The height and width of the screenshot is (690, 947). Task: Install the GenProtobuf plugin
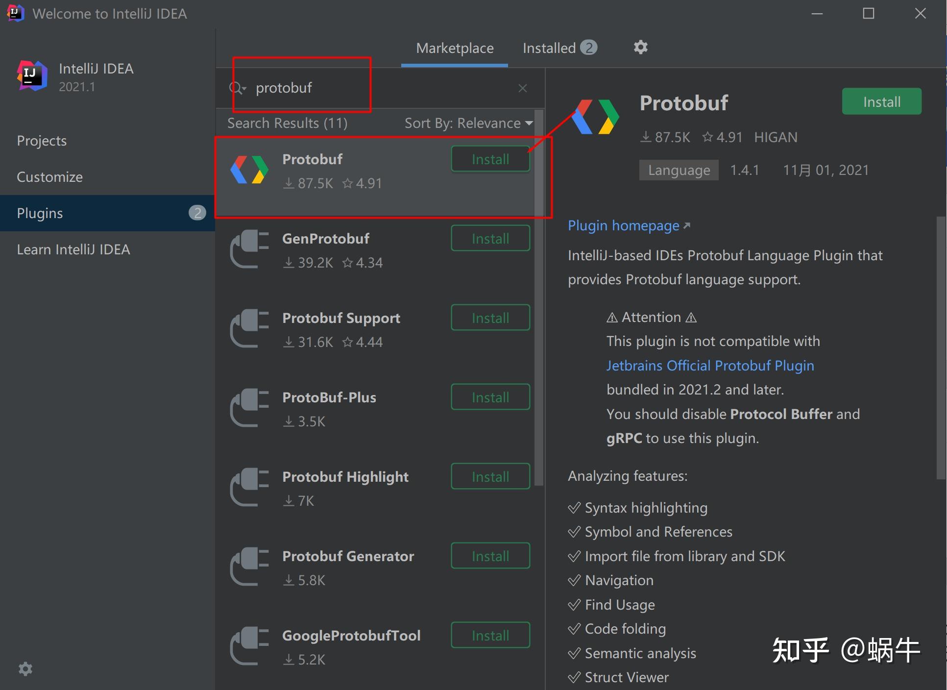coord(490,239)
